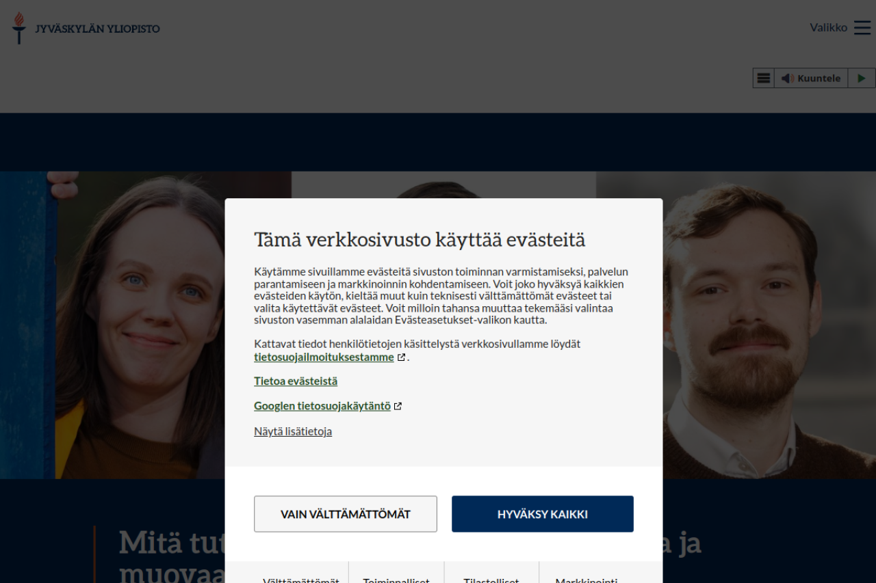
Task: Open the Tietoa evästeistä link
Action: (x=296, y=381)
